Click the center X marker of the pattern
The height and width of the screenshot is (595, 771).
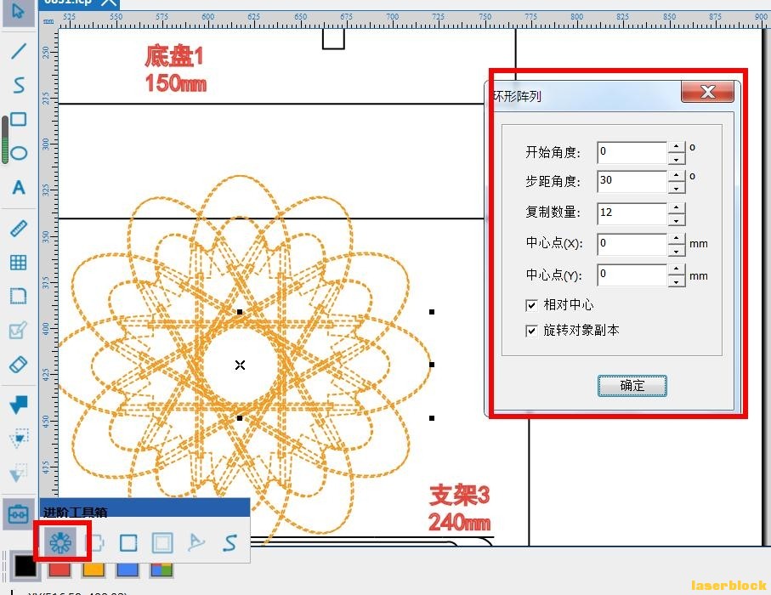click(240, 365)
